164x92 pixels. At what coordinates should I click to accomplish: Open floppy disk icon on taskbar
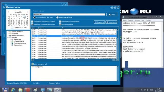click(x=5, y=90)
